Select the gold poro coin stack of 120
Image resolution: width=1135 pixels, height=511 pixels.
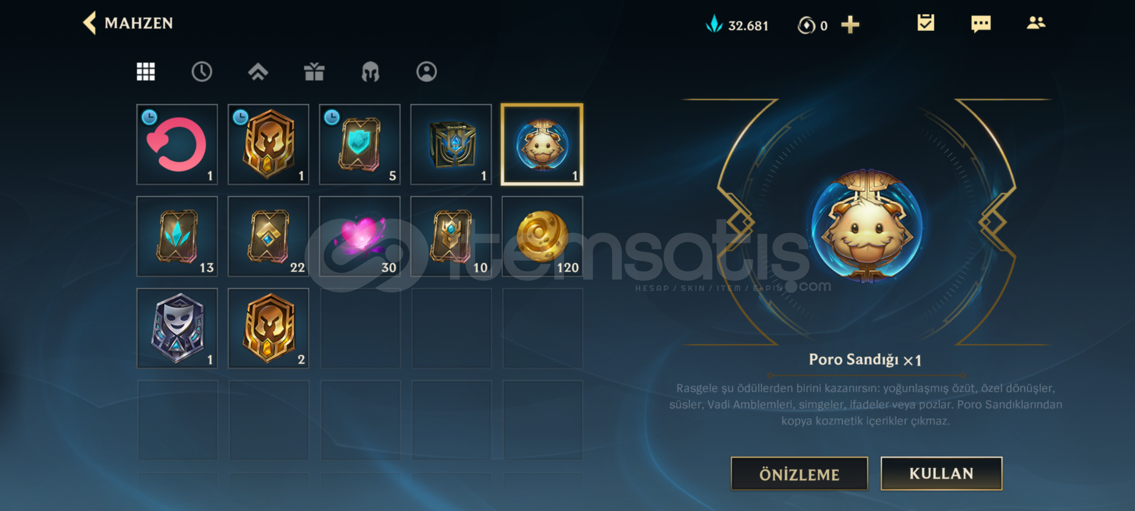pos(542,236)
